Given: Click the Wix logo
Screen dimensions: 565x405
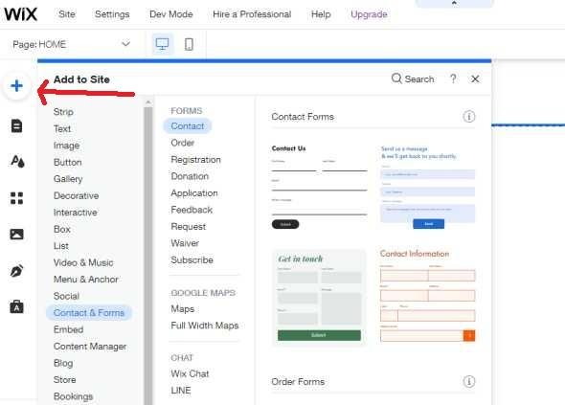Looking at the screenshot, I should point(20,14).
